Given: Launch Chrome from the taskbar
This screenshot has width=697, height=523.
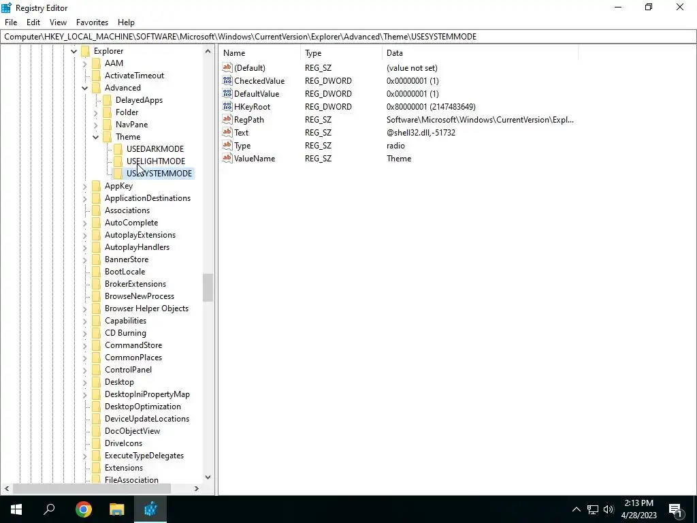Looking at the screenshot, I should coord(83,509).
